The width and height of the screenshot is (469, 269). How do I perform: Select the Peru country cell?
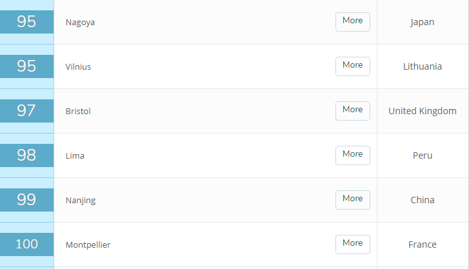point(423,155)
